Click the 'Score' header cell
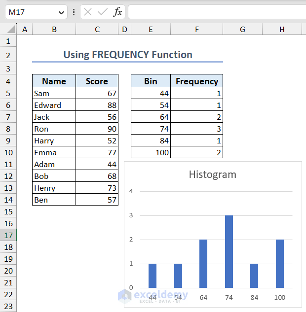Image resolution: width=306 pixels, height=312 pixels. coord(97,81)
